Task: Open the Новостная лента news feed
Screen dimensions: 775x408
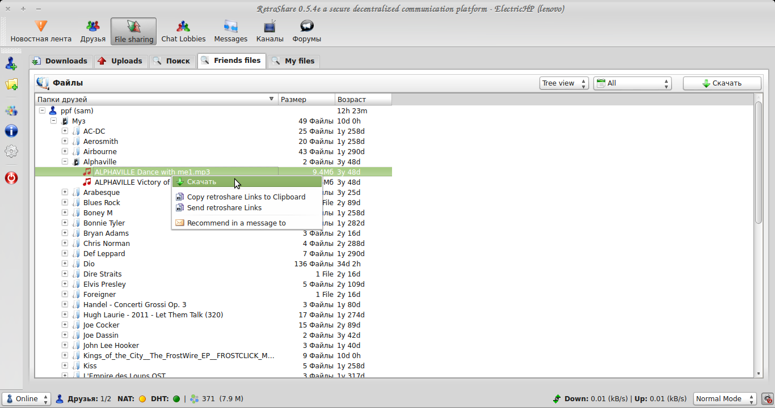Action: coord(41,31)
